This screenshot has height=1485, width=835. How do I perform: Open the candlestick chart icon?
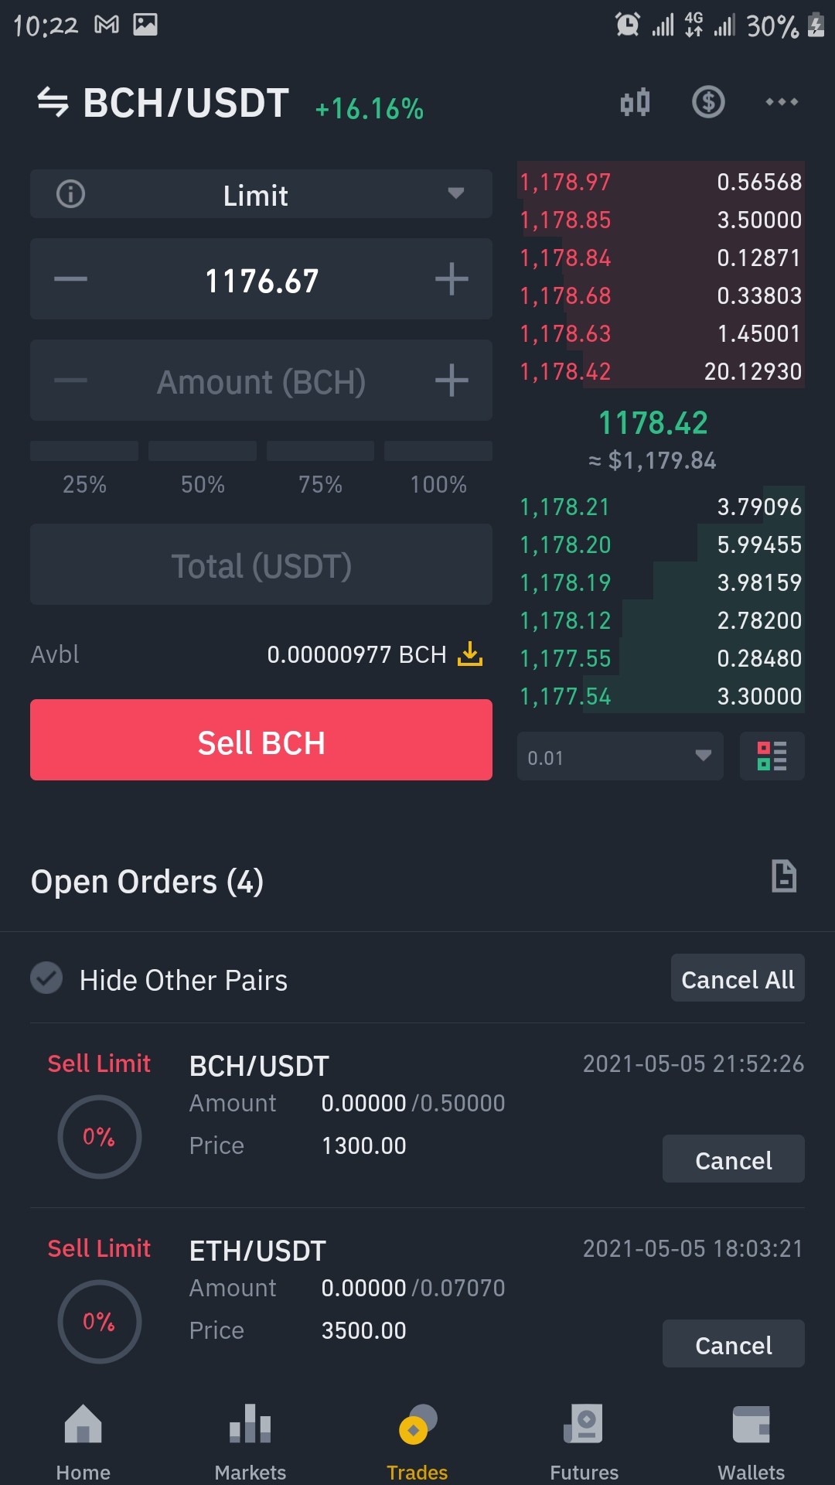pyautogui.click(x=635, y=102)
